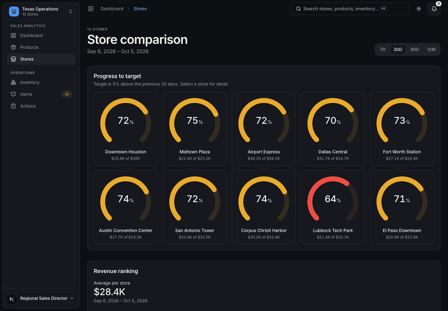Click the Dashboard grid icon in sidebar
The image size is (448, 311).
pyautogui.click(x=13, y=35)
